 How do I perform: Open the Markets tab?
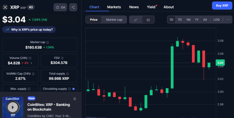114,7
